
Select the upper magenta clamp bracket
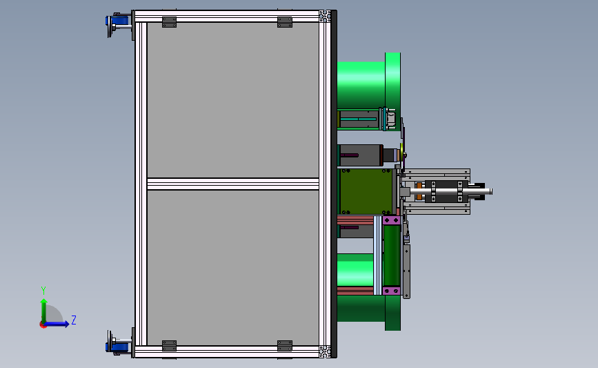click(391, 220)
